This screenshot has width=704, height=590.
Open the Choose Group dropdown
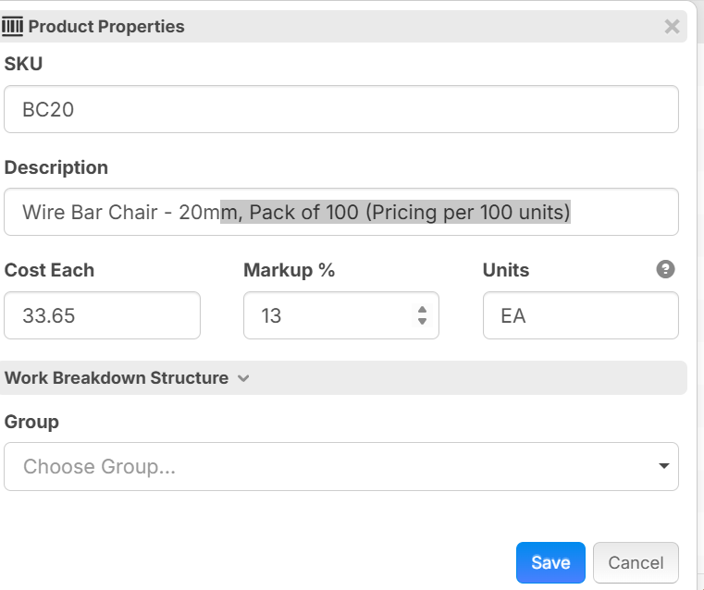[341, 467]
